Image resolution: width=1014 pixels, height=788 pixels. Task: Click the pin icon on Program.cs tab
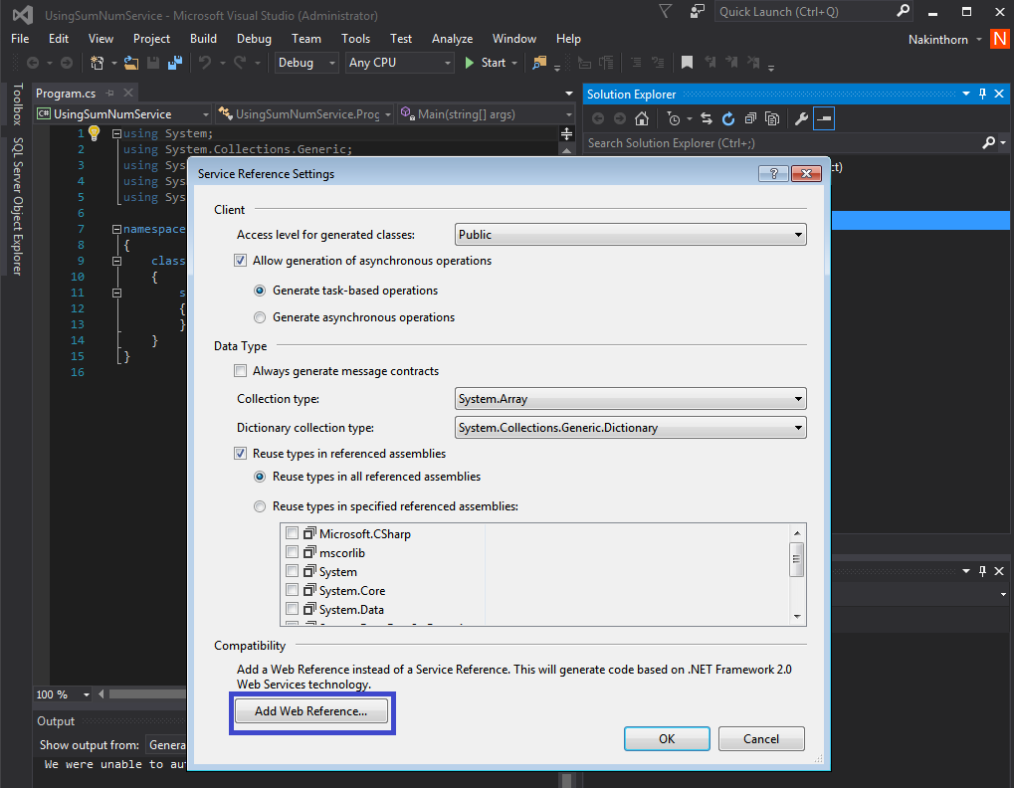click(x=109, y=94)
